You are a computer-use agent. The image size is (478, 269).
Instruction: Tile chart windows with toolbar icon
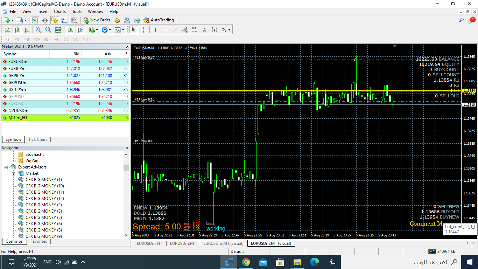58,30
